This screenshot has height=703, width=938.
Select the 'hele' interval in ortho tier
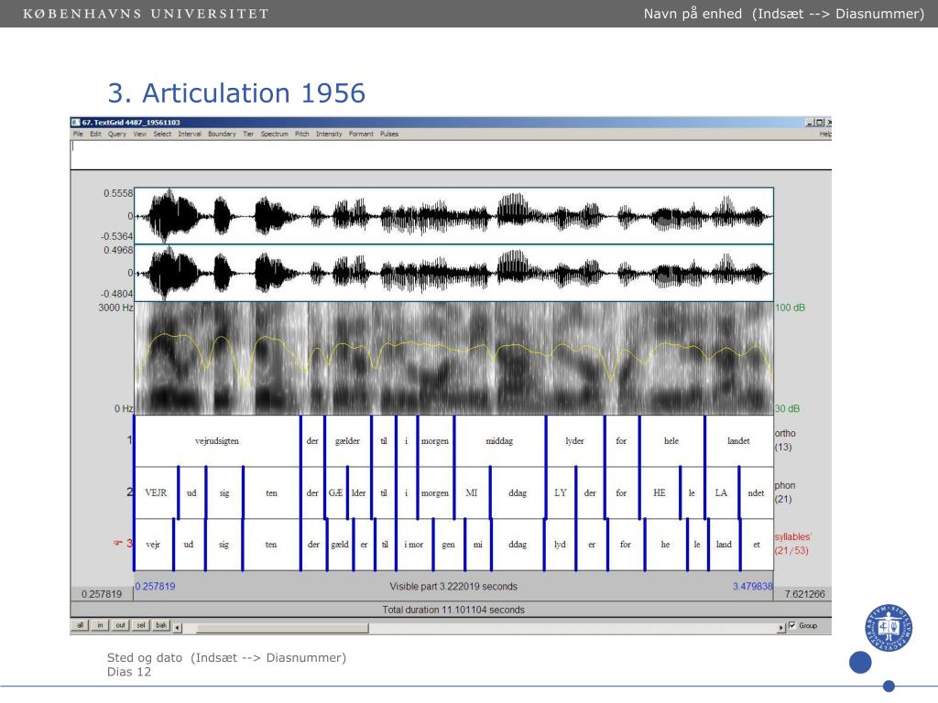671,441
